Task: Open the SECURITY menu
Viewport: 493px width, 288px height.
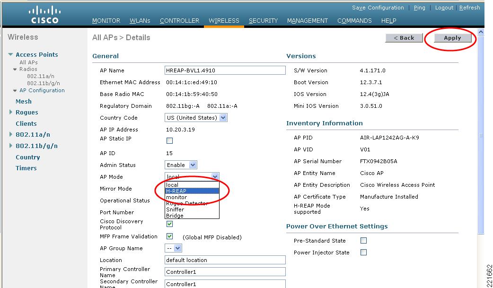Action: [263, 21]
